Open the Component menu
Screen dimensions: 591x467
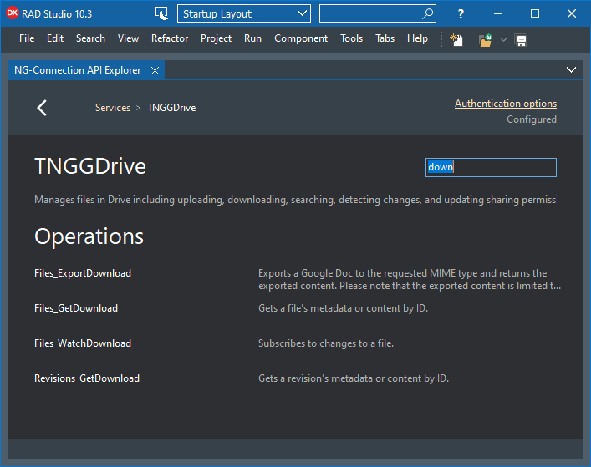click(x=301, y=38)
